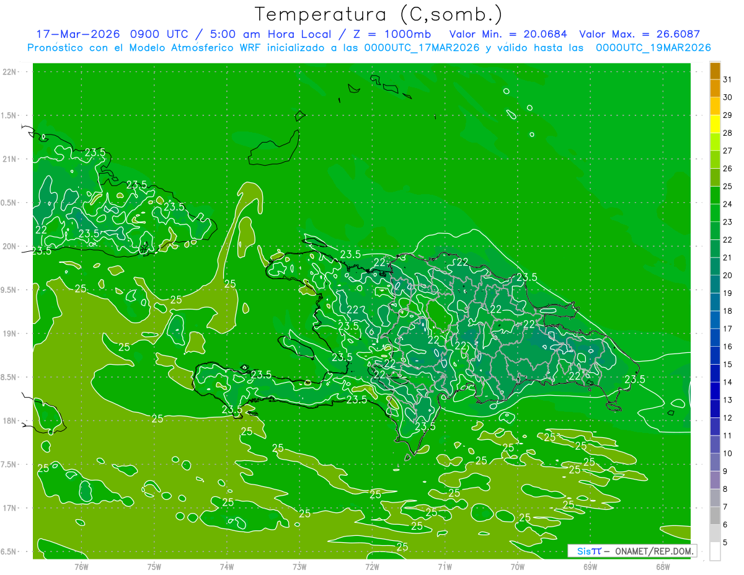Click the 74W longitude axis label
This screenshot has width=744, height=575.
(x=226, y=567)
